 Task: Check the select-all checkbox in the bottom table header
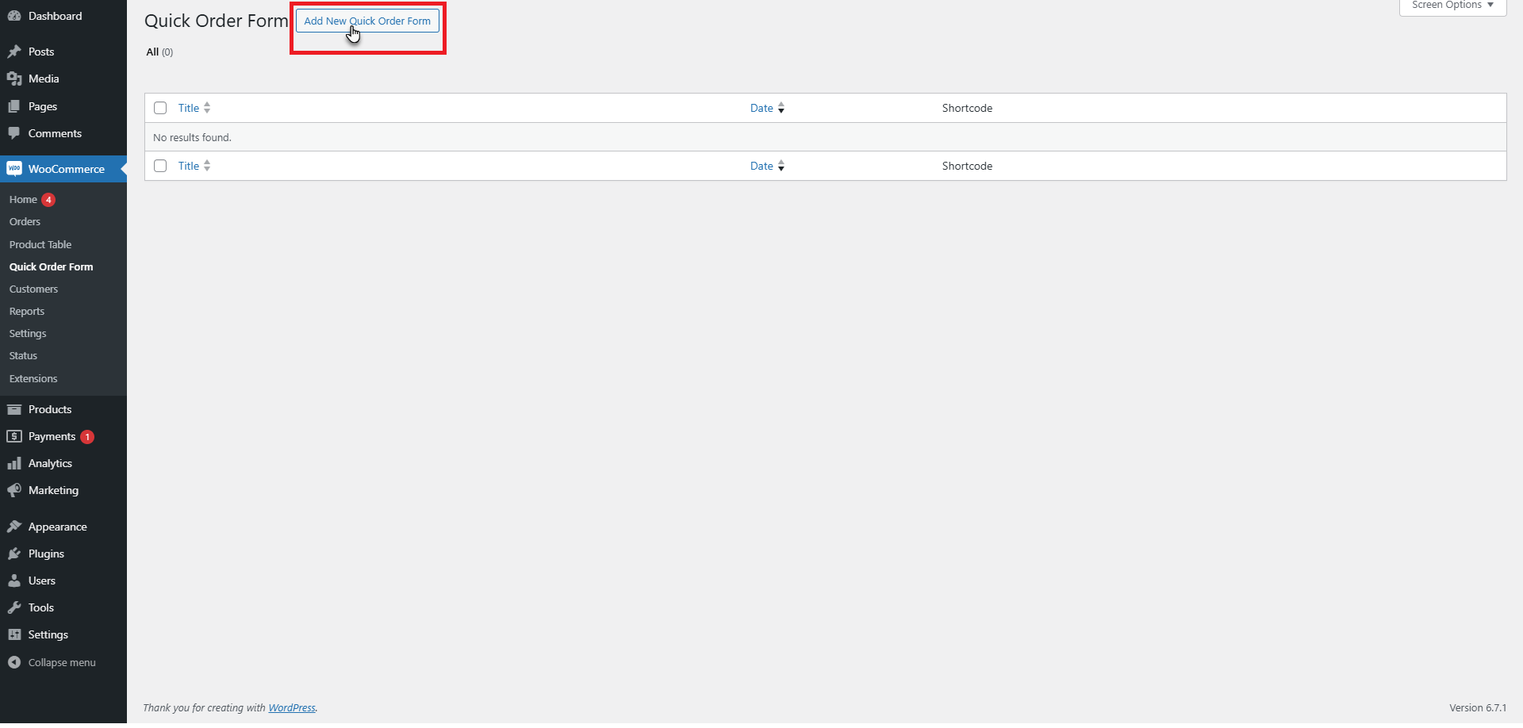[160, 166]
